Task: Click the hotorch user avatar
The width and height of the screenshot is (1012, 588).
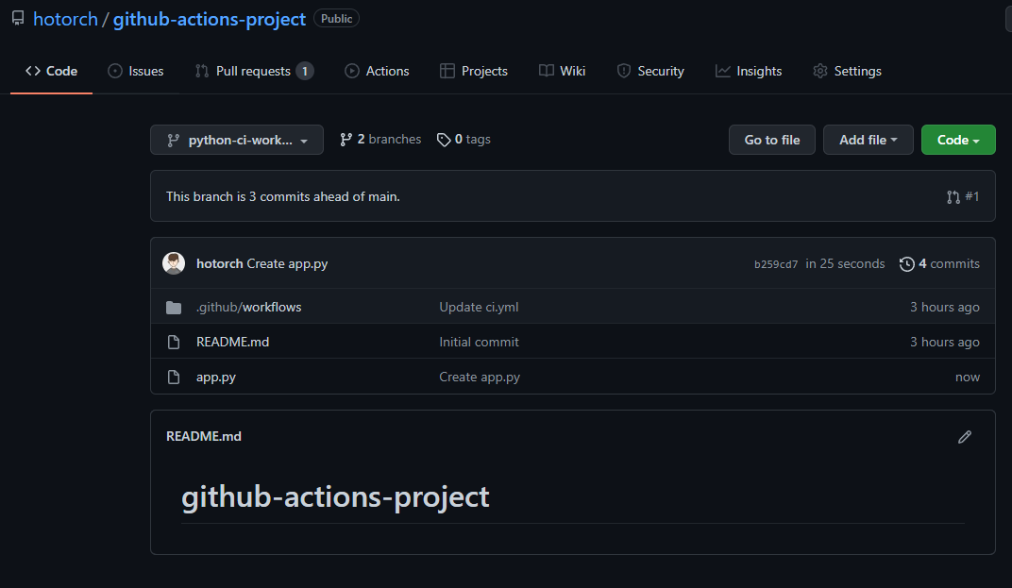Action: pyautogui.click(x=174, y=263)
